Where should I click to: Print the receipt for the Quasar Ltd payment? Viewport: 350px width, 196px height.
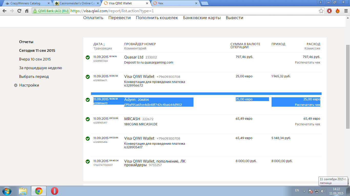(x=307, y=63)
